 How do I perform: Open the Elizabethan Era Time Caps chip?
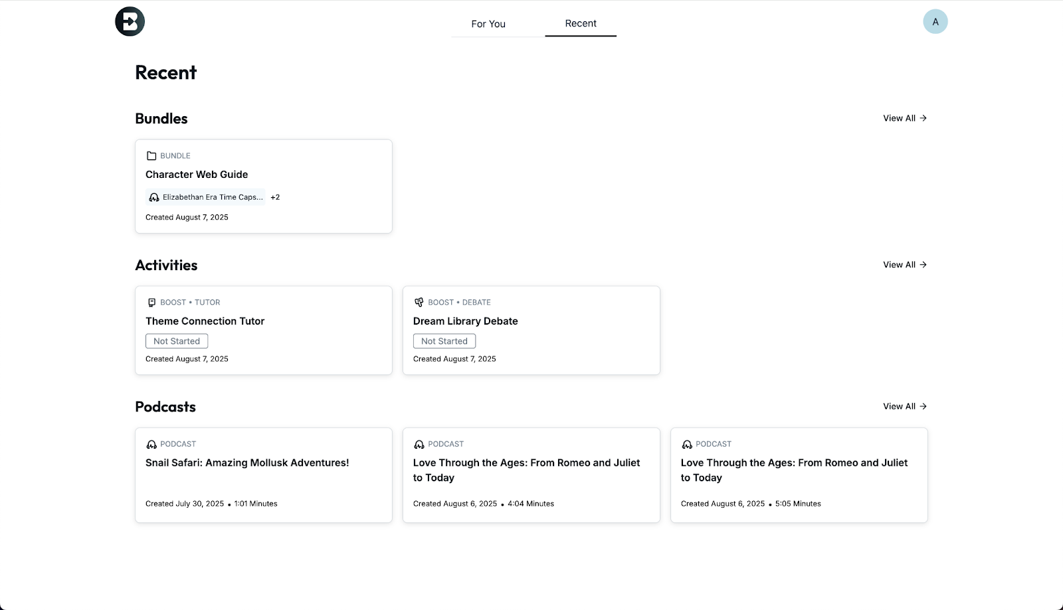(x=212, y=197)
